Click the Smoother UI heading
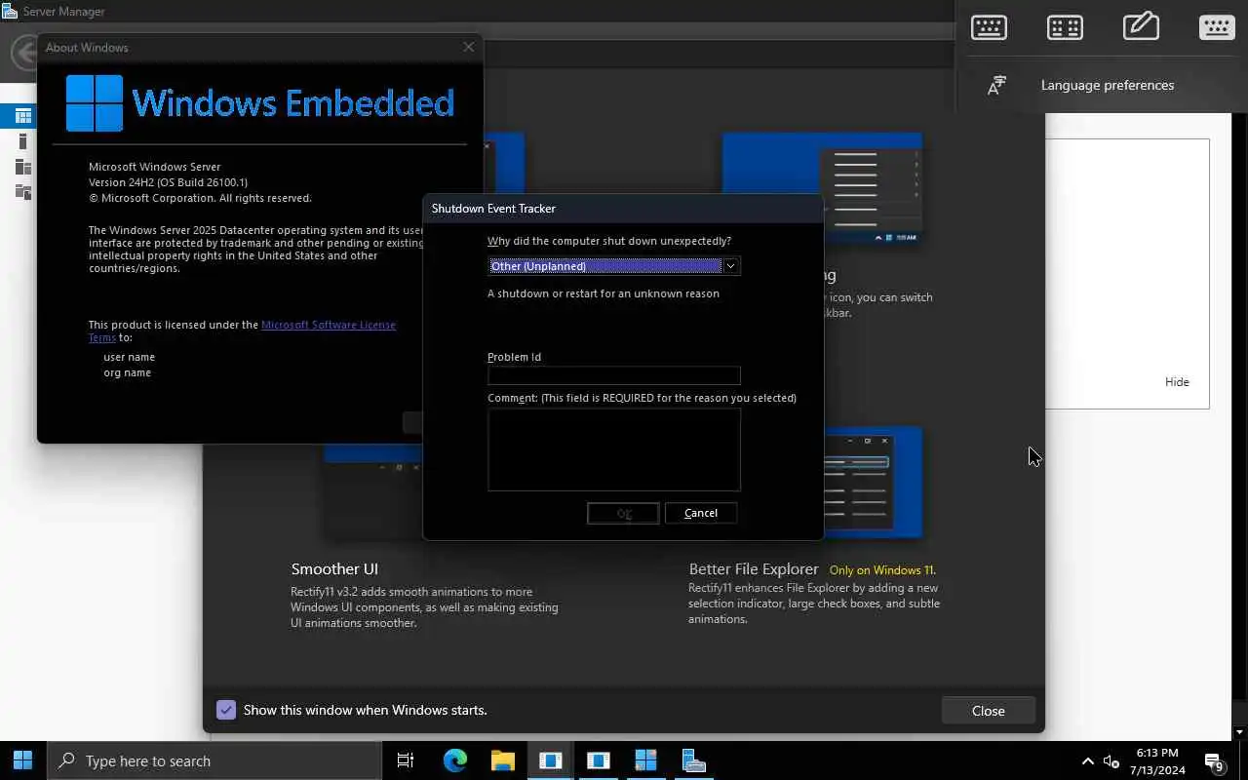 [x=334, y=568]
